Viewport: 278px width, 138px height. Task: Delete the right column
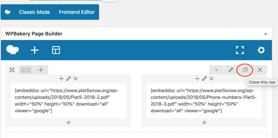pyautogui.click(x=211, y=79)
